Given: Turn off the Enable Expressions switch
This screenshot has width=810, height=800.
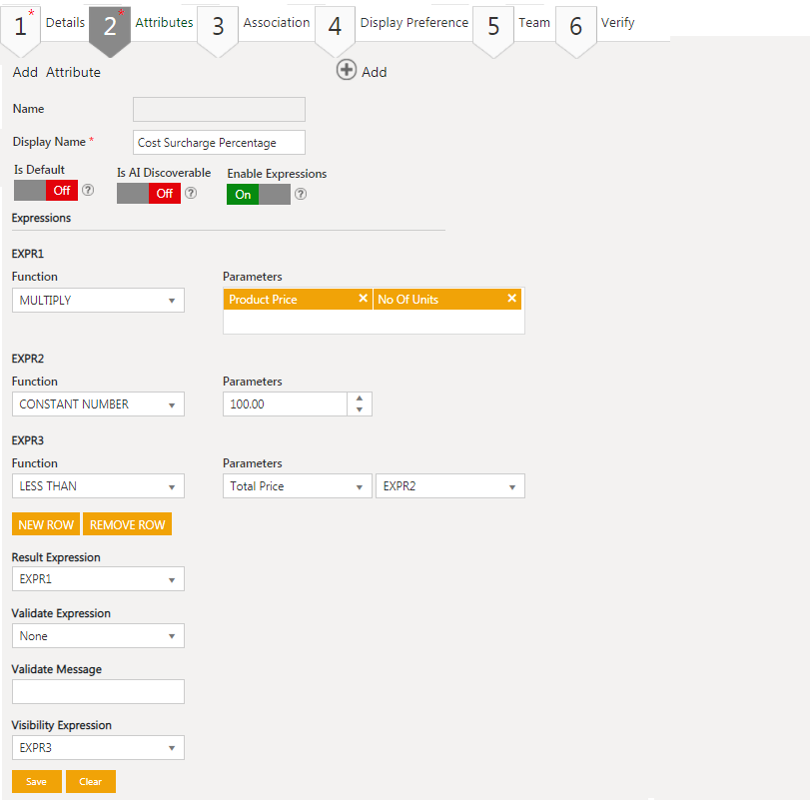Looking at the screenshot, I should [259, 194].
